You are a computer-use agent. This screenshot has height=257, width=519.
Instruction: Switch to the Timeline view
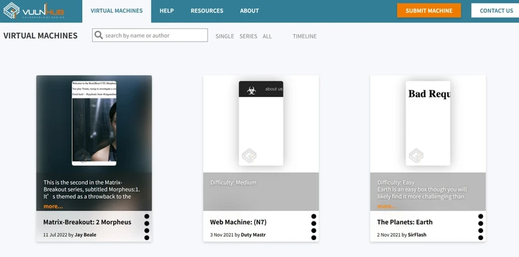[x=304, y=36]
